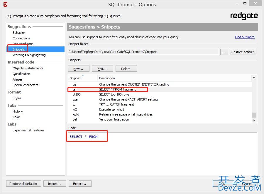The width and height of the screenshot is (264, 194).
Task: Sort by the Snippet column header
Action: [83, 78]
